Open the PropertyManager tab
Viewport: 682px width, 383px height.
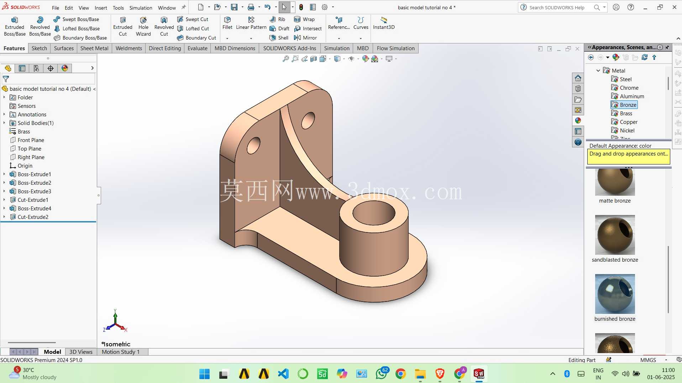[22, 68]
